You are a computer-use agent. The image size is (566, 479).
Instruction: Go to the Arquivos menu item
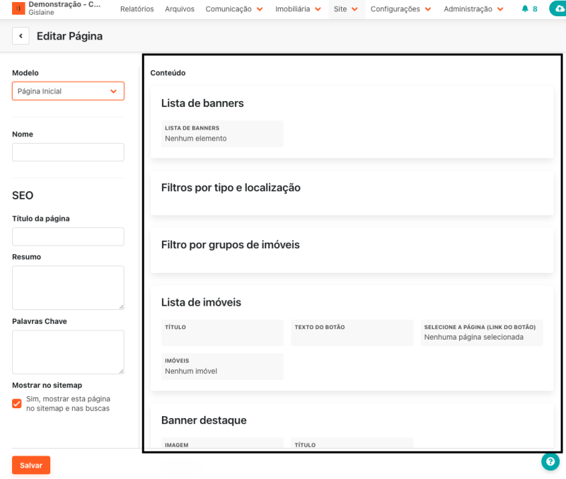(x=180, y=9)
